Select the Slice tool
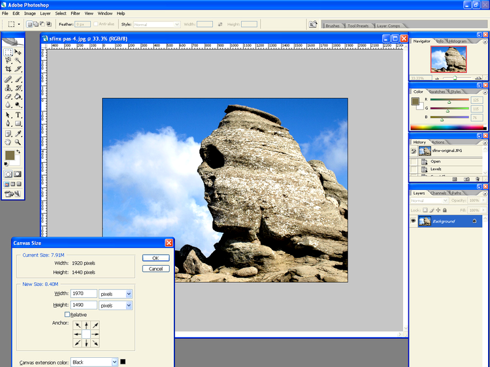 pos(18,69)
